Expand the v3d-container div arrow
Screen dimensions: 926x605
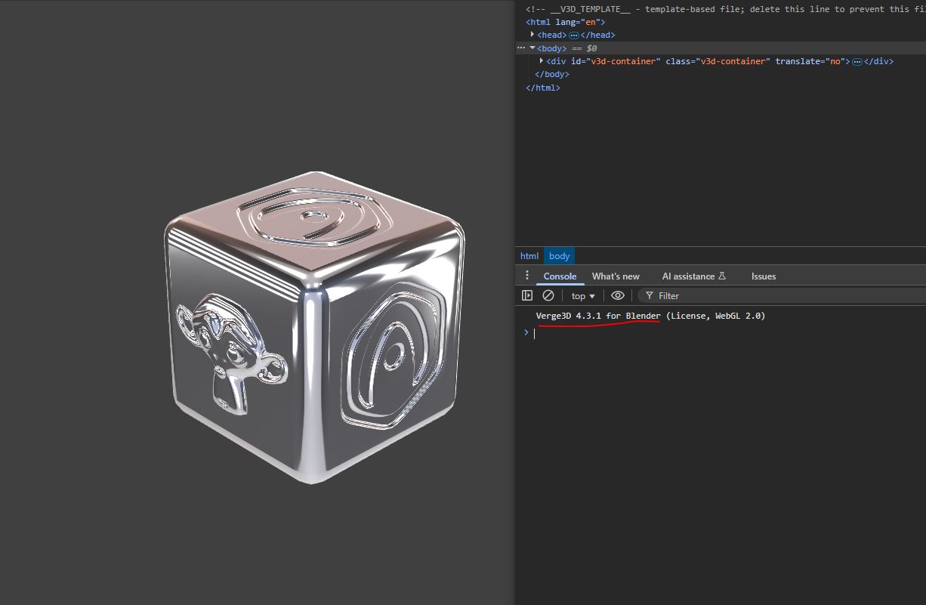[542, 60]
